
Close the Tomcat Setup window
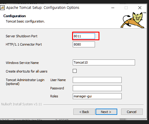(x=140, y=8)
